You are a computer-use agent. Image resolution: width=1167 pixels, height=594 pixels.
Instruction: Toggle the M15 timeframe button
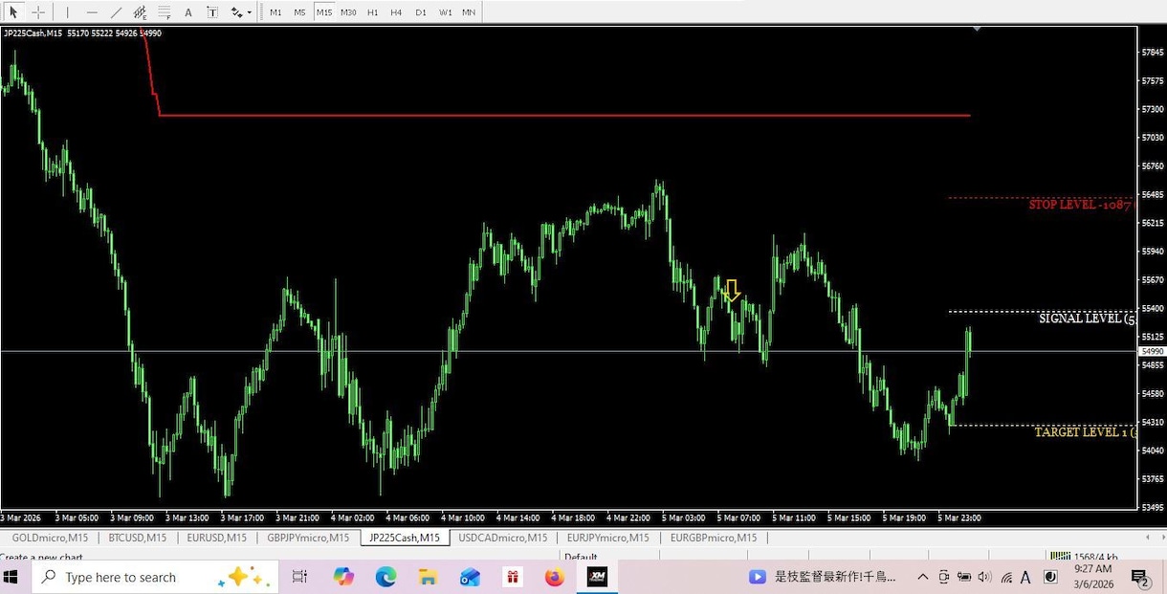(x=324, y=12)
